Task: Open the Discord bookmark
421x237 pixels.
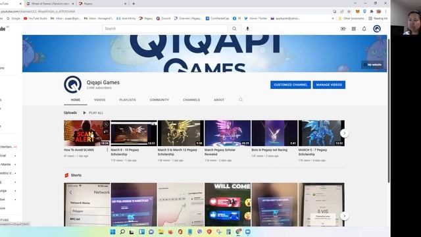Action: [x=164, y=18]
